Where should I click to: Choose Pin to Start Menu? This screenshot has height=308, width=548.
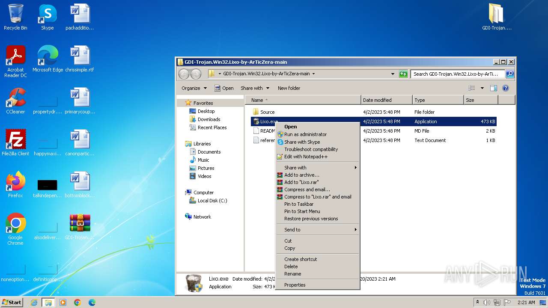317,211
